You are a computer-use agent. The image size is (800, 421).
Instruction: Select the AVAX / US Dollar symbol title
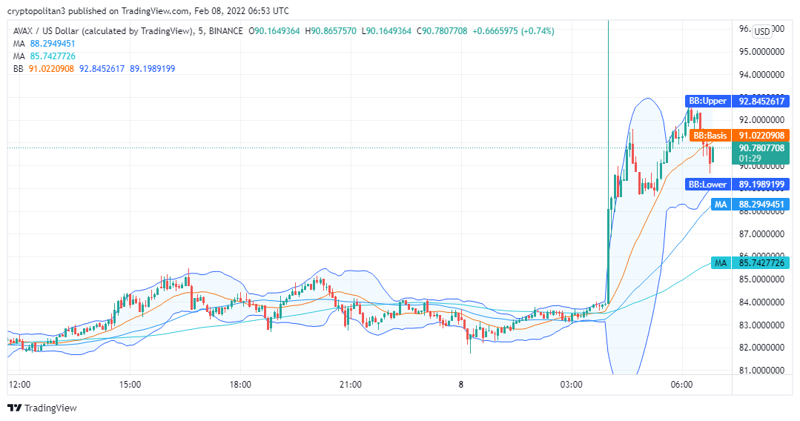click(129, 31)
